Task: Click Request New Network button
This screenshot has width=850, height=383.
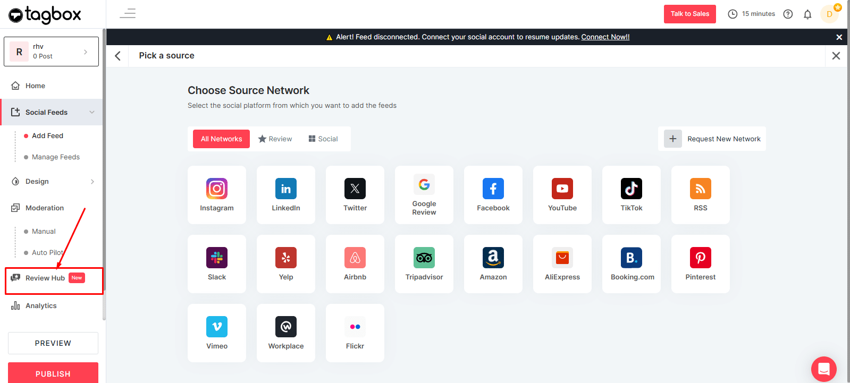Action: (712, 139)
